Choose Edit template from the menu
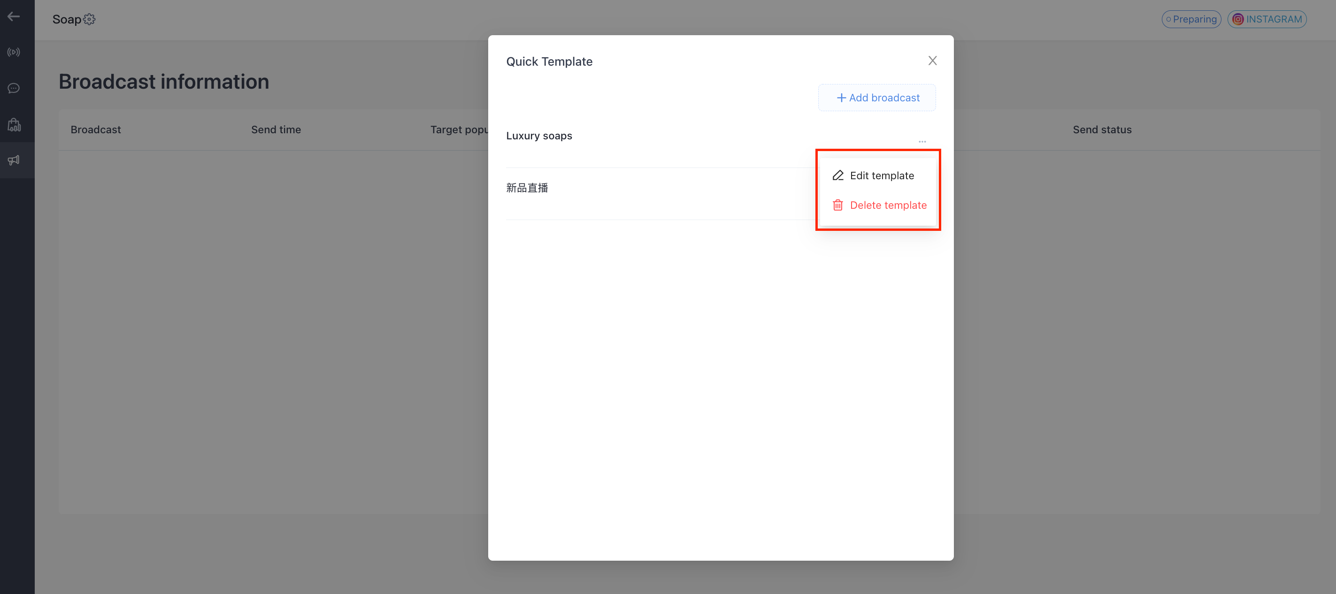Screen dimensions: 1336x594 click(x=877, y=175)
